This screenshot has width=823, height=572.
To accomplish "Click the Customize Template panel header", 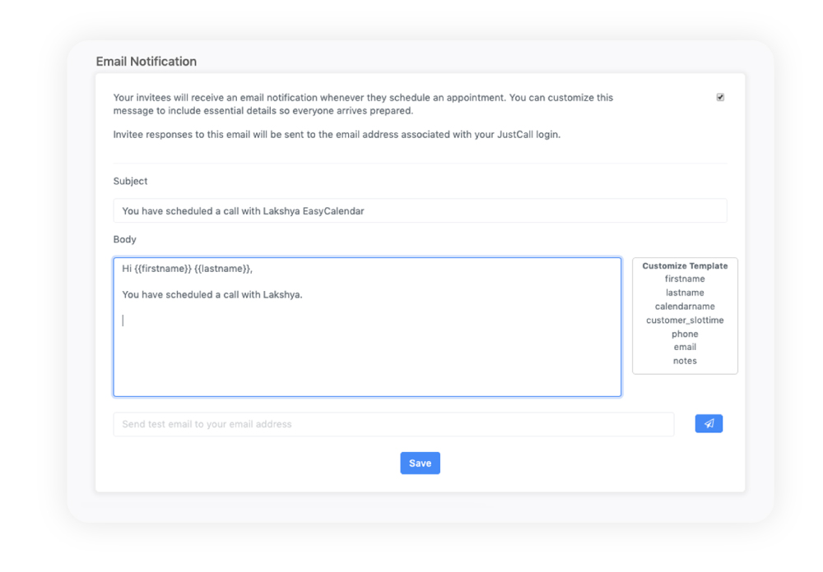I will click(685, 265).
